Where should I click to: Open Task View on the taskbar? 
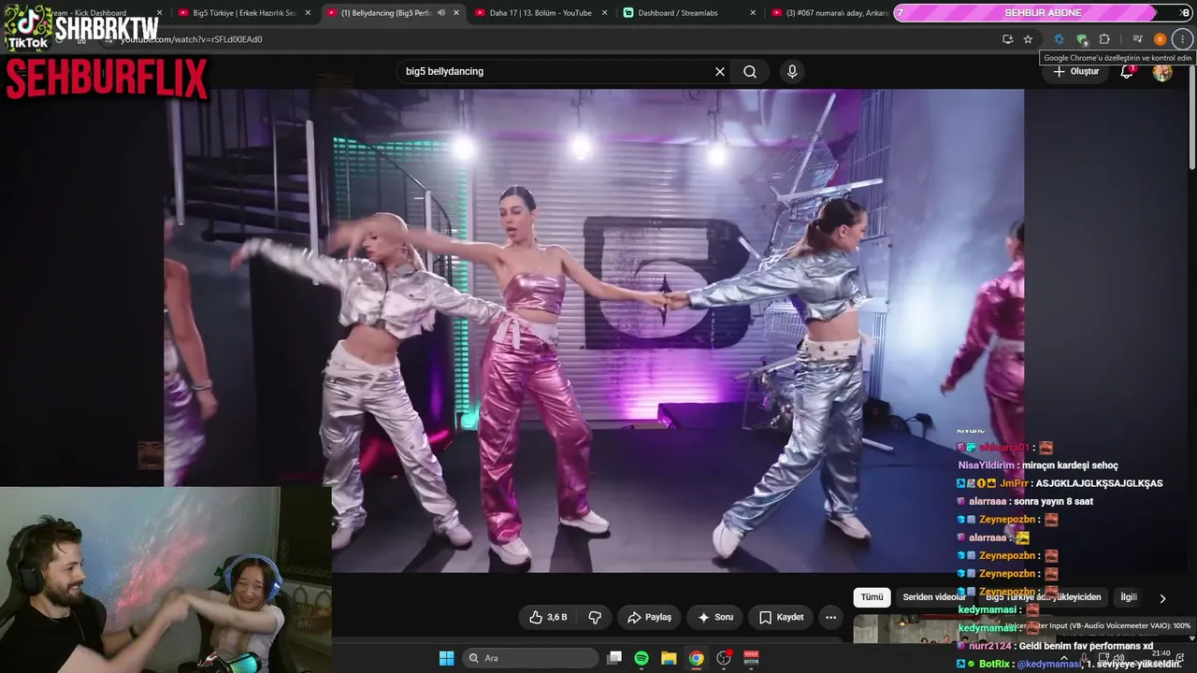tap(614, 658)
